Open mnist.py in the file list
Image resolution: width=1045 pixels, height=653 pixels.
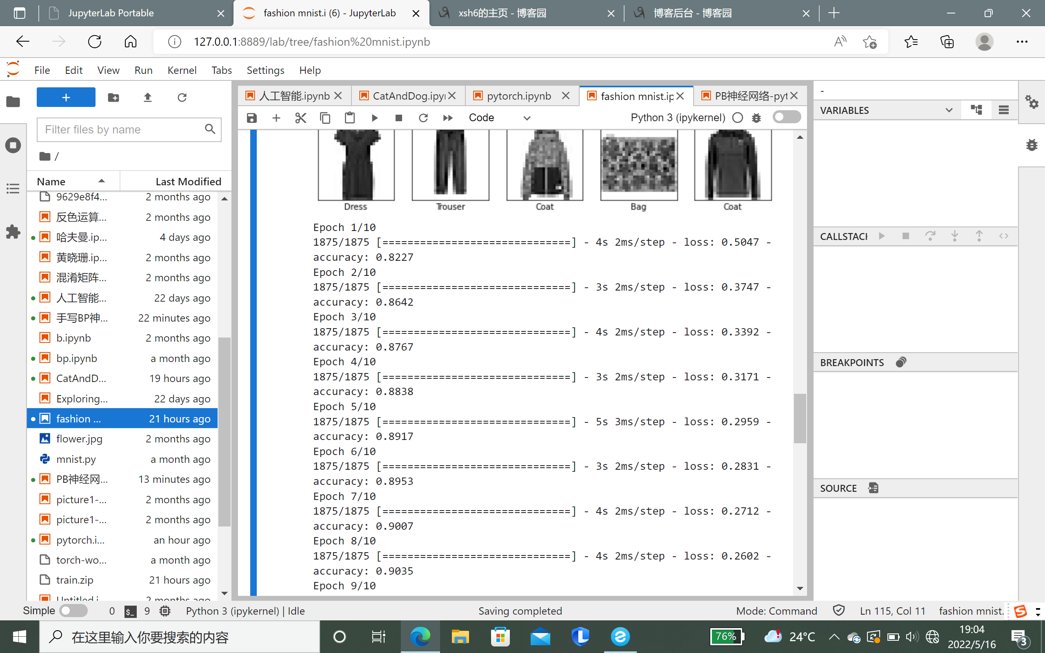(76, 459)
